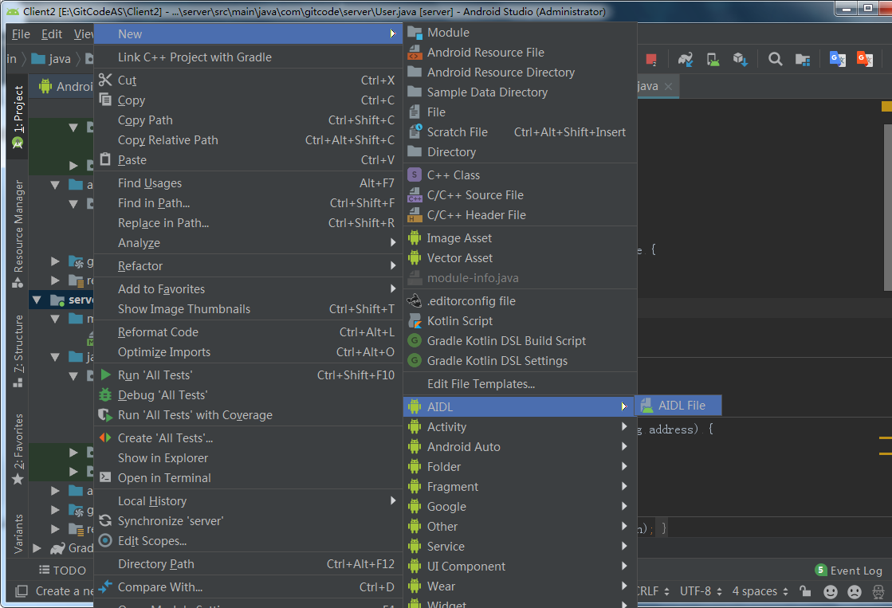The width and height of the screenshot is (892, 608).
Task: Click the Gradle Kotlin DSL Build Script icon
Action: coord(415,341)
